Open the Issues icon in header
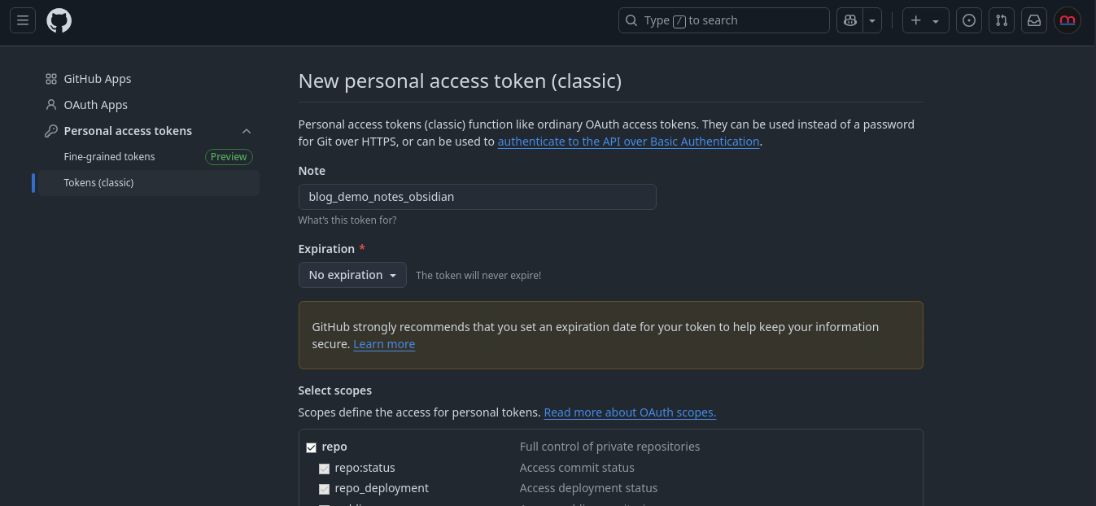This screenshot has height=506, width=1096. point(968,20)
